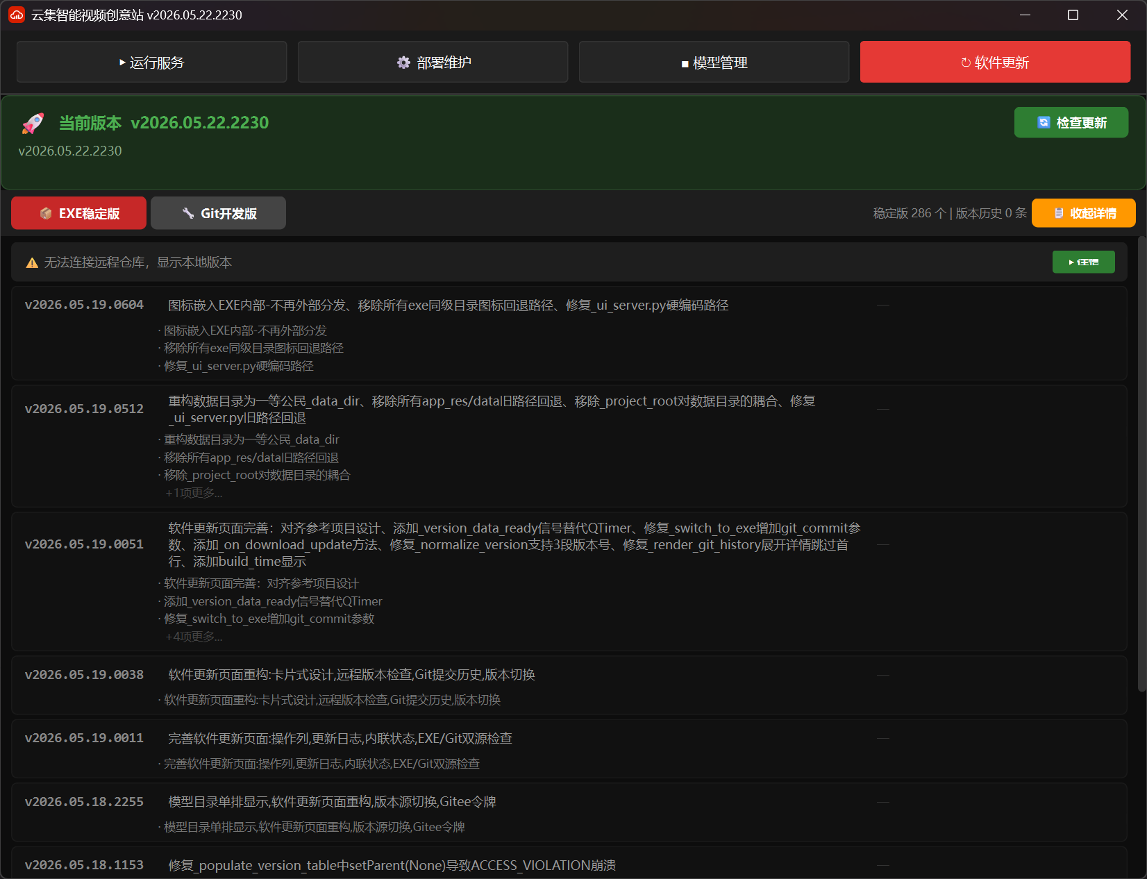The image size is (1147, 879).
Task: Click the headline 软件更新页面完善:对齐参考项目设计、添加...
Action: click(514, 545)
